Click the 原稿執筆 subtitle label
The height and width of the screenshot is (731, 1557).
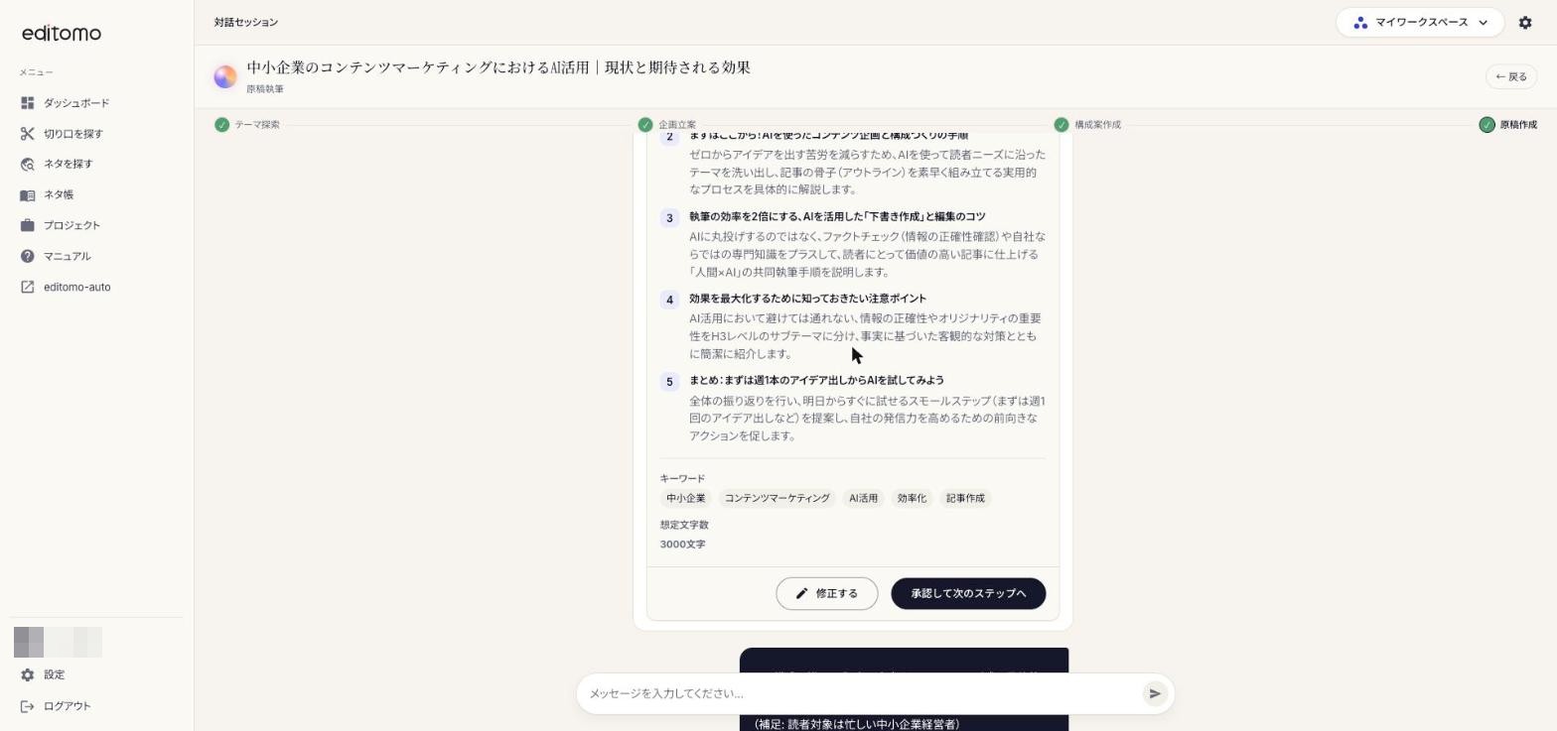pos(265,89)
